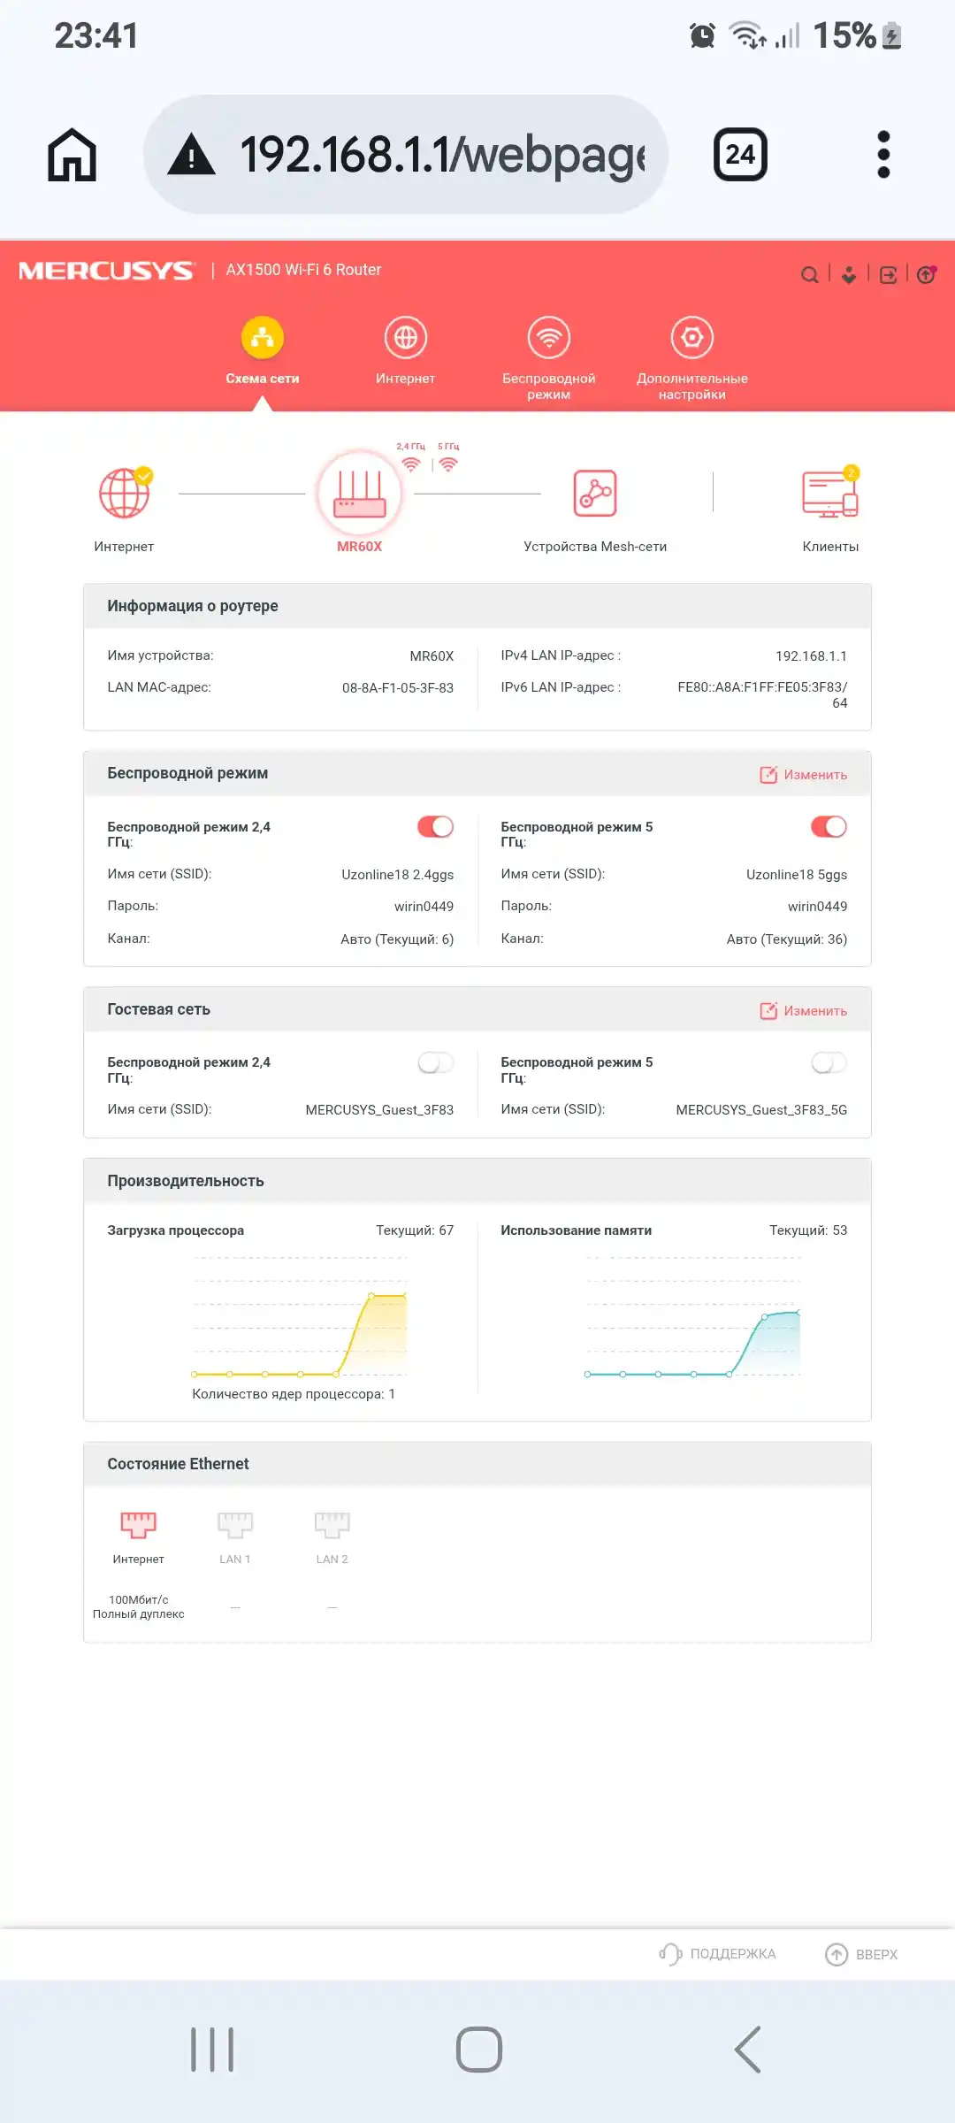Viewport: 955px width, 2123px height.
Task: Click Изменить in Беспроводной режим section
Action: tap(804, 775)
